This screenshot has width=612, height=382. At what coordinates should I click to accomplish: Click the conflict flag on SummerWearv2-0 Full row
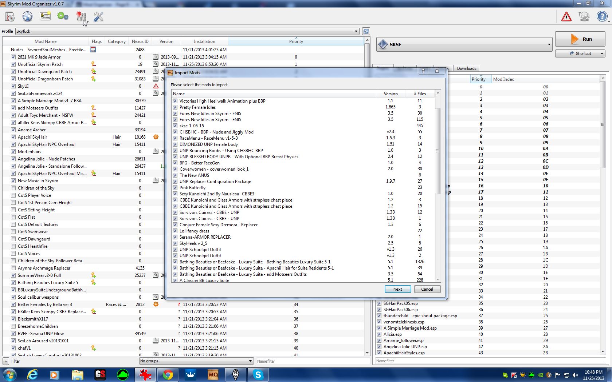[93, 275]
